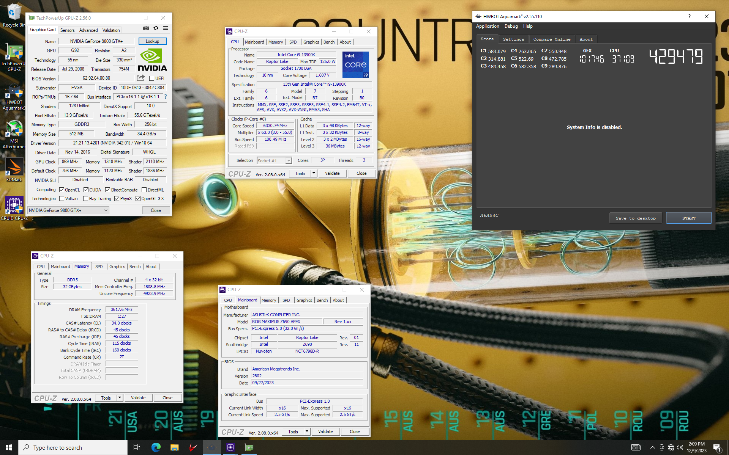Viewport: 729px width, 455px height.
Task: Open GPU selection dropdown in GPU-Z
Action: (68, 210)
